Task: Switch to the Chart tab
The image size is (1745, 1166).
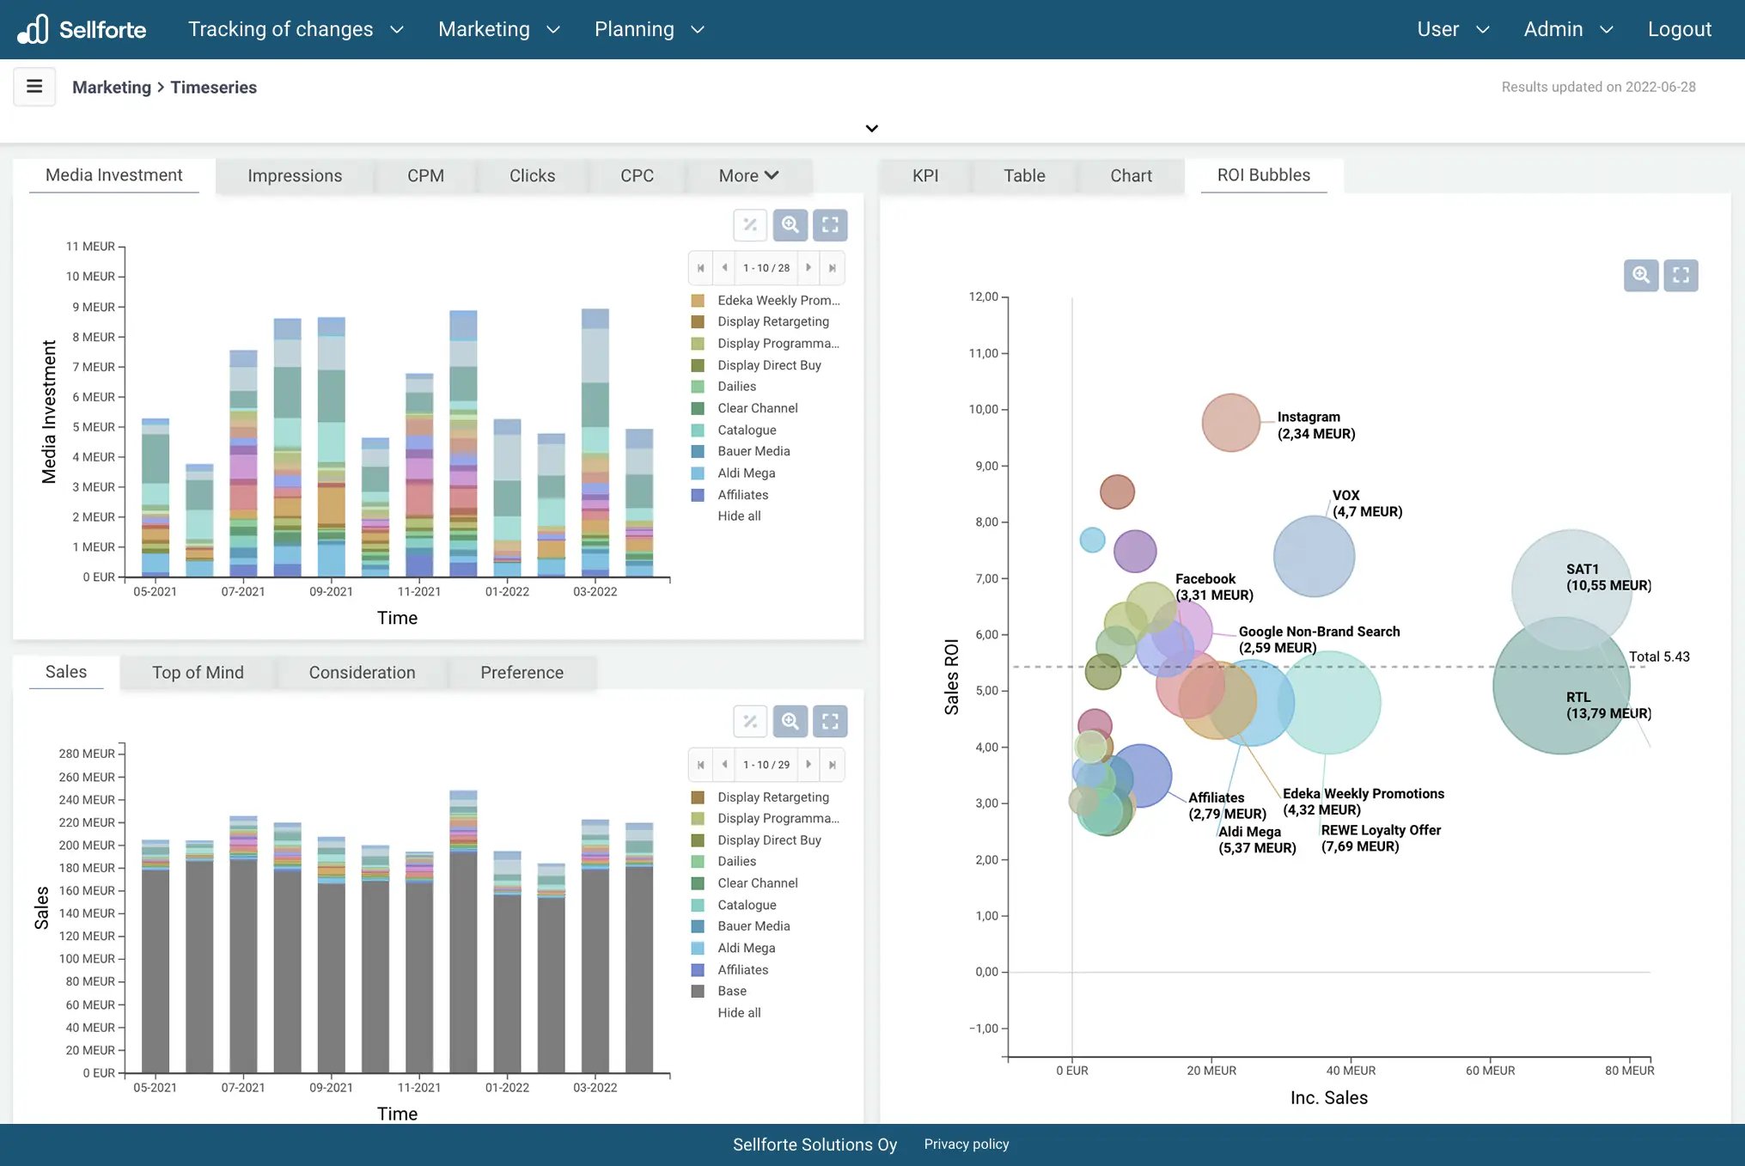Action: [x=1131, y=175]
